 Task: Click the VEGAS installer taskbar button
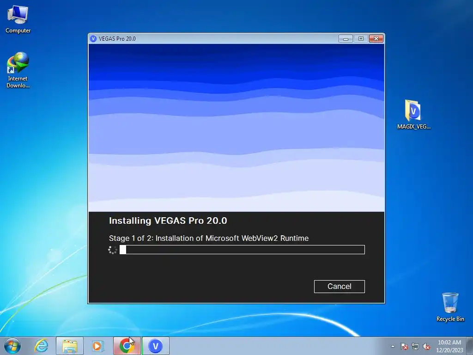tap(156, 346)
